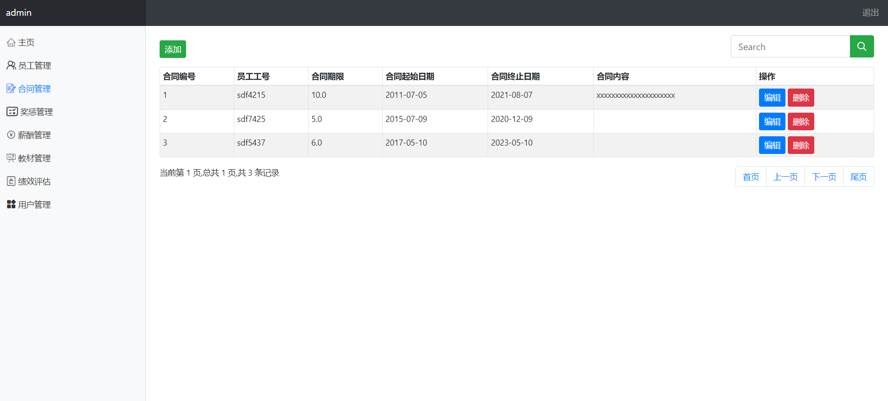Edit the sdf7425 contract row
This screenshot has width=888, height=401.
(x=772, y=121)
